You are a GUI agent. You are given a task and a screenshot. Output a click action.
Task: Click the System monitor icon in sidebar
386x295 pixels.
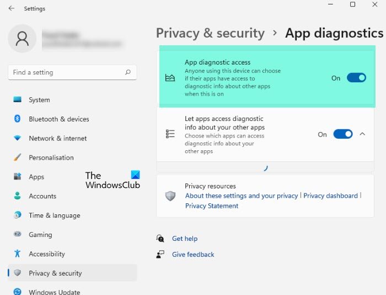(x=17, y=100)
